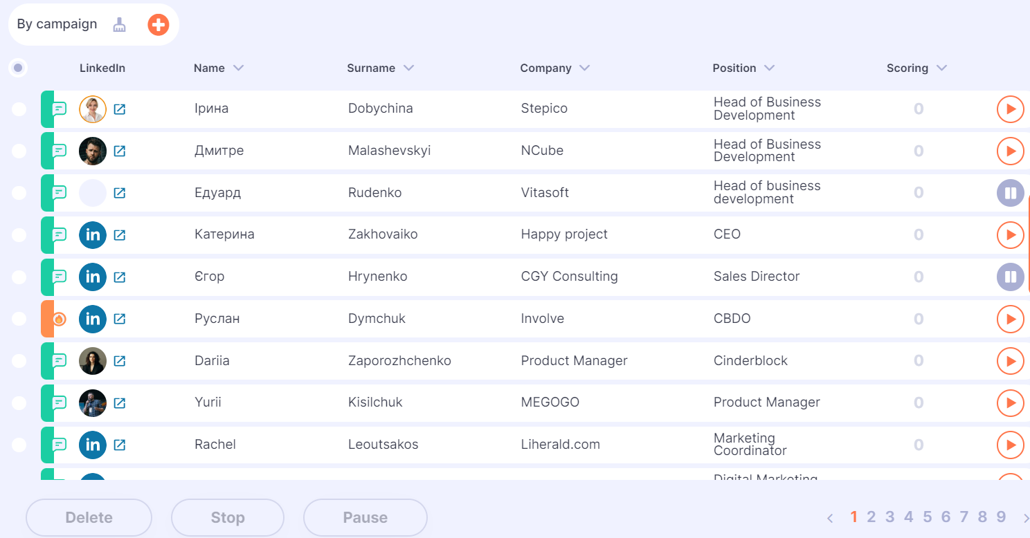The image size is (1030, 538).
Task: Open message icon for MEGOGO row
Action: click(60, 402)
